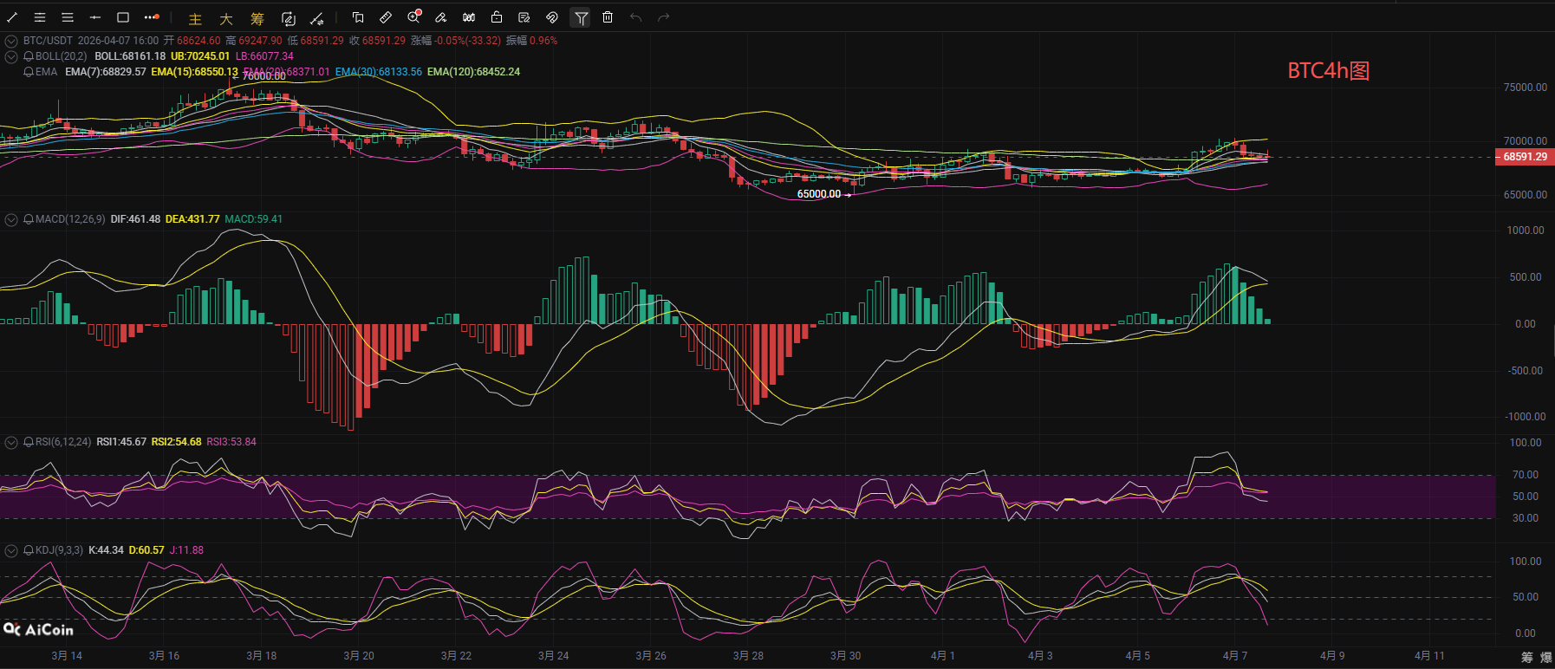Screen dimensions: 1555x669
Task: Toggle the MACD indicator alert bell
Action: 29,219
